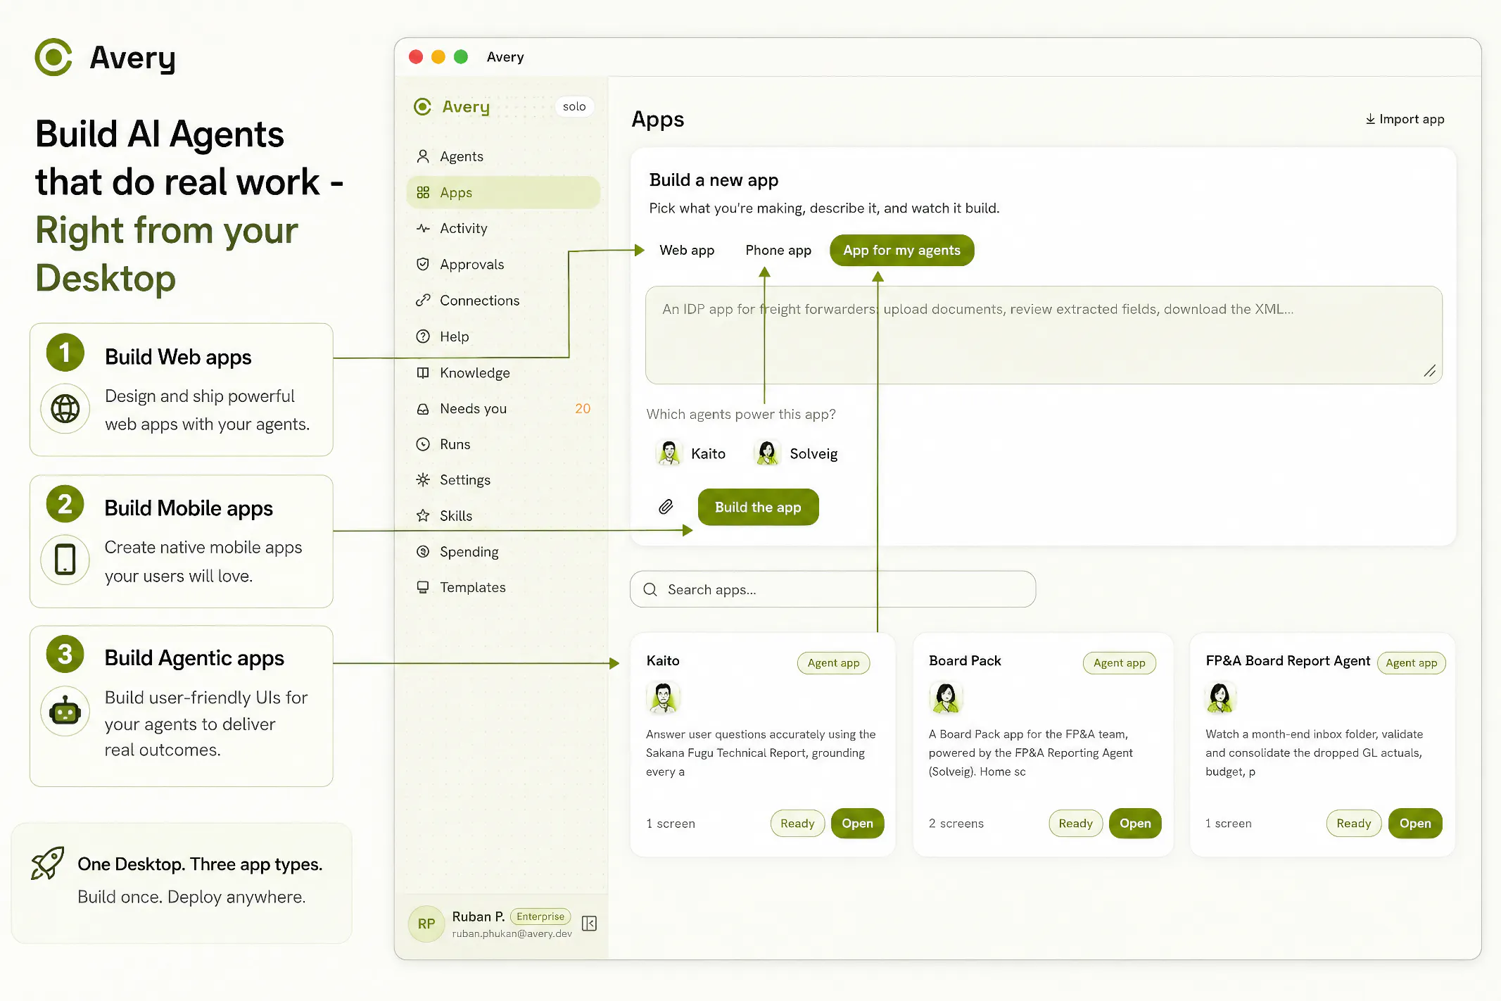Click the Build the app button
Image resolution: width=1501 pixels, height=1001 pixels.
pos(758,507)
